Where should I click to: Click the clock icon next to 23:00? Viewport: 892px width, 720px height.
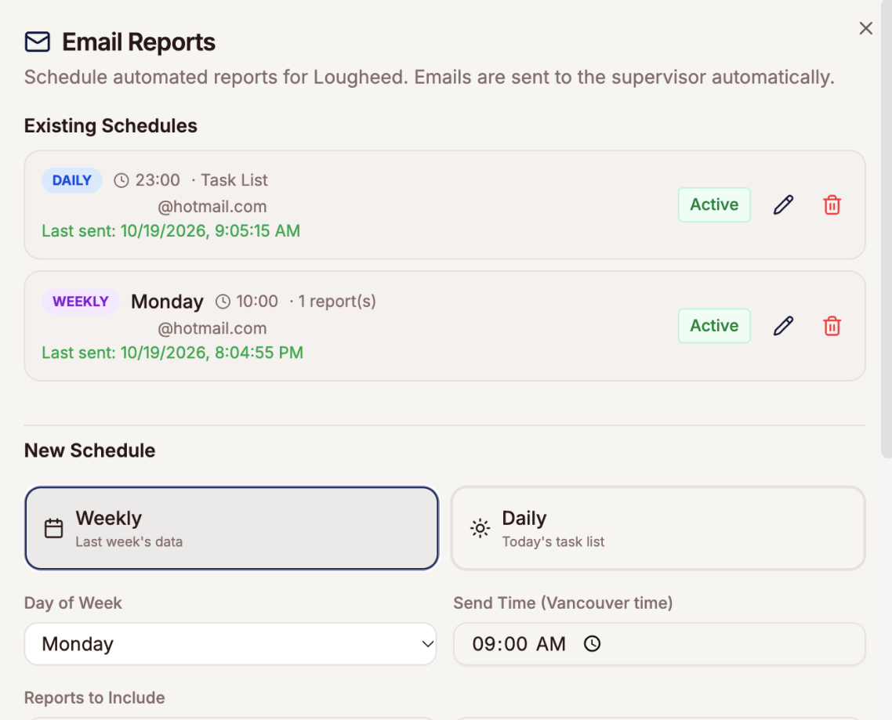pyautogui.click(x=121, y=181)
